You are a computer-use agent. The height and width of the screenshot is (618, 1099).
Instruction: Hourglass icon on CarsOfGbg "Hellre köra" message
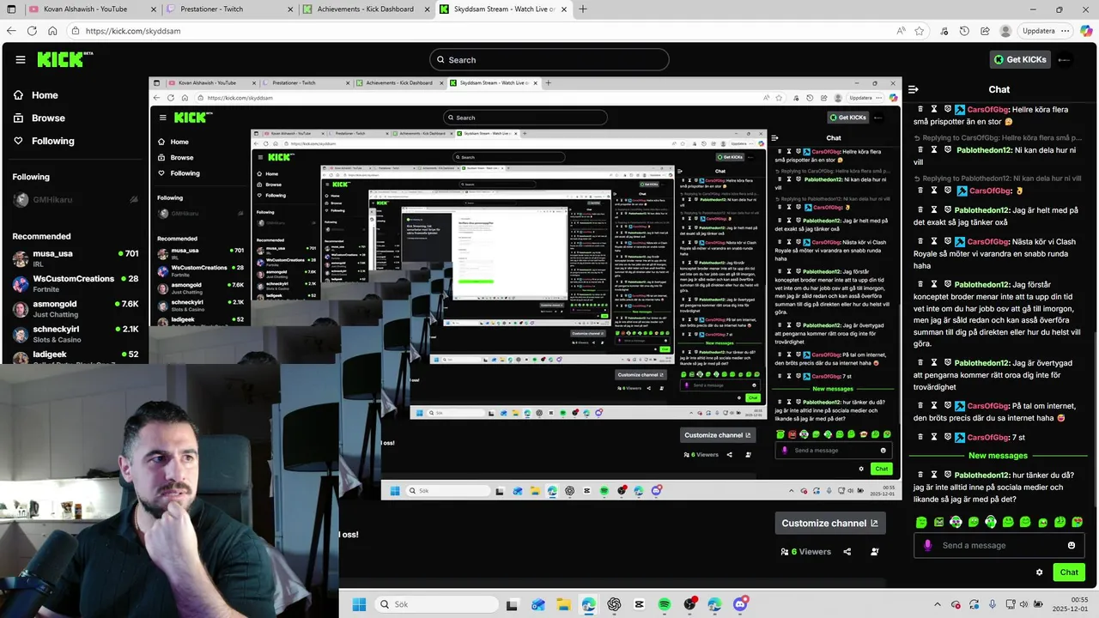(934, 110)
